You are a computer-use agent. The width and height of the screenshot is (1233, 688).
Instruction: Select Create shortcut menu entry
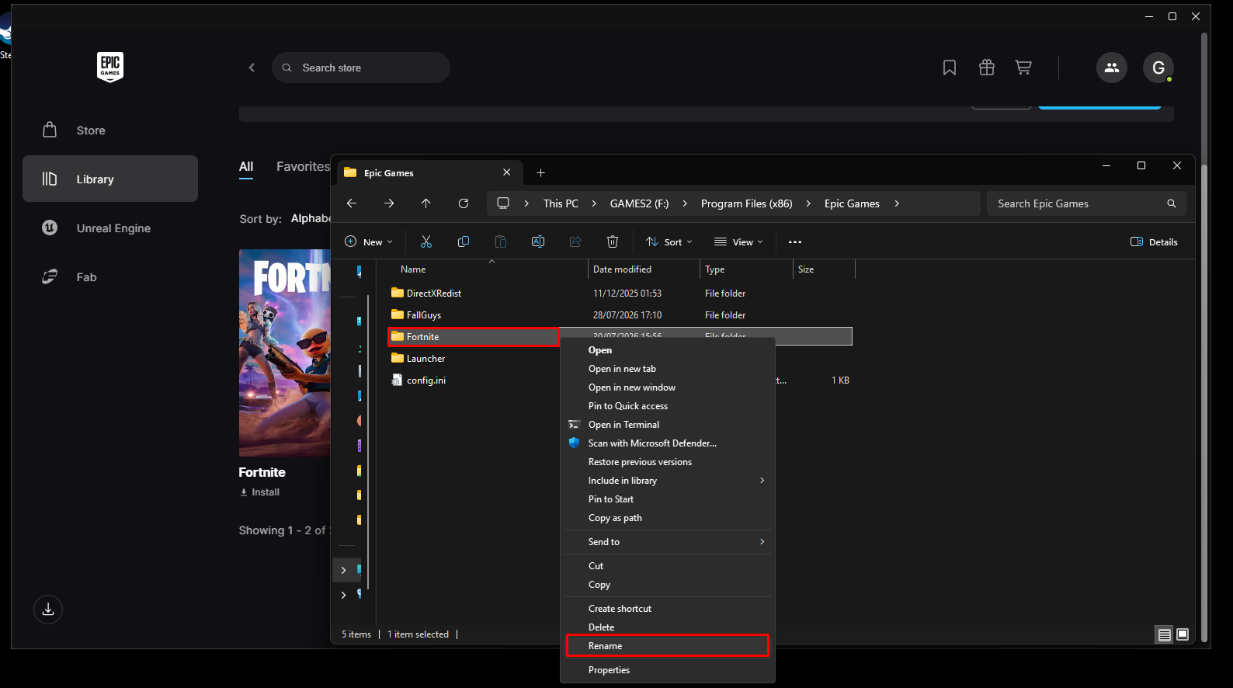pos(668,609)
